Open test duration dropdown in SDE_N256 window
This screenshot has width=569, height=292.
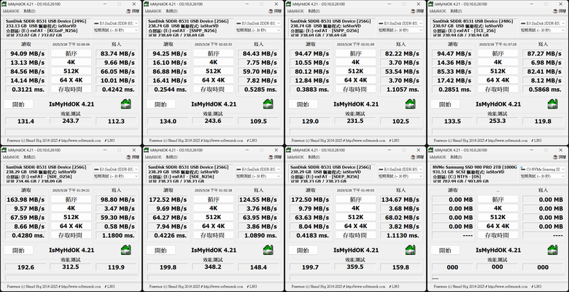[x=258, y=176]
